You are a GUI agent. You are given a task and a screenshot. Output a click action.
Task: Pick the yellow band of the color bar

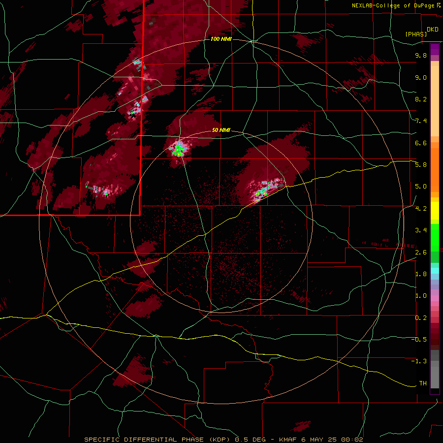pyautogui.click(x=435, y=211)
